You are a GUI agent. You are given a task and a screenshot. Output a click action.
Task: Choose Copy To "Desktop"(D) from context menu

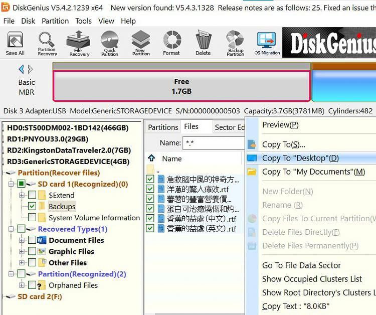pyautogui.click(x=311, y=158)
